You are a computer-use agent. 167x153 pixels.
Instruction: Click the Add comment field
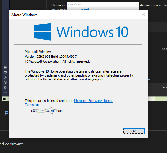coord(83,144)
